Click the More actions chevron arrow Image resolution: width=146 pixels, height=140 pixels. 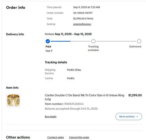(137, 117)
